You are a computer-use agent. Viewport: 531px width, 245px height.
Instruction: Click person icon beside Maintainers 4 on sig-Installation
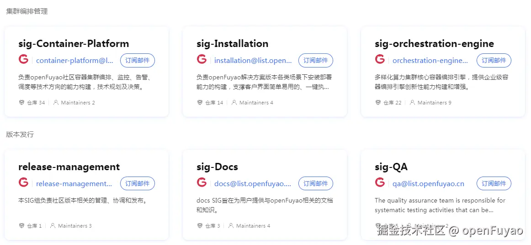[x=234, y=102]
